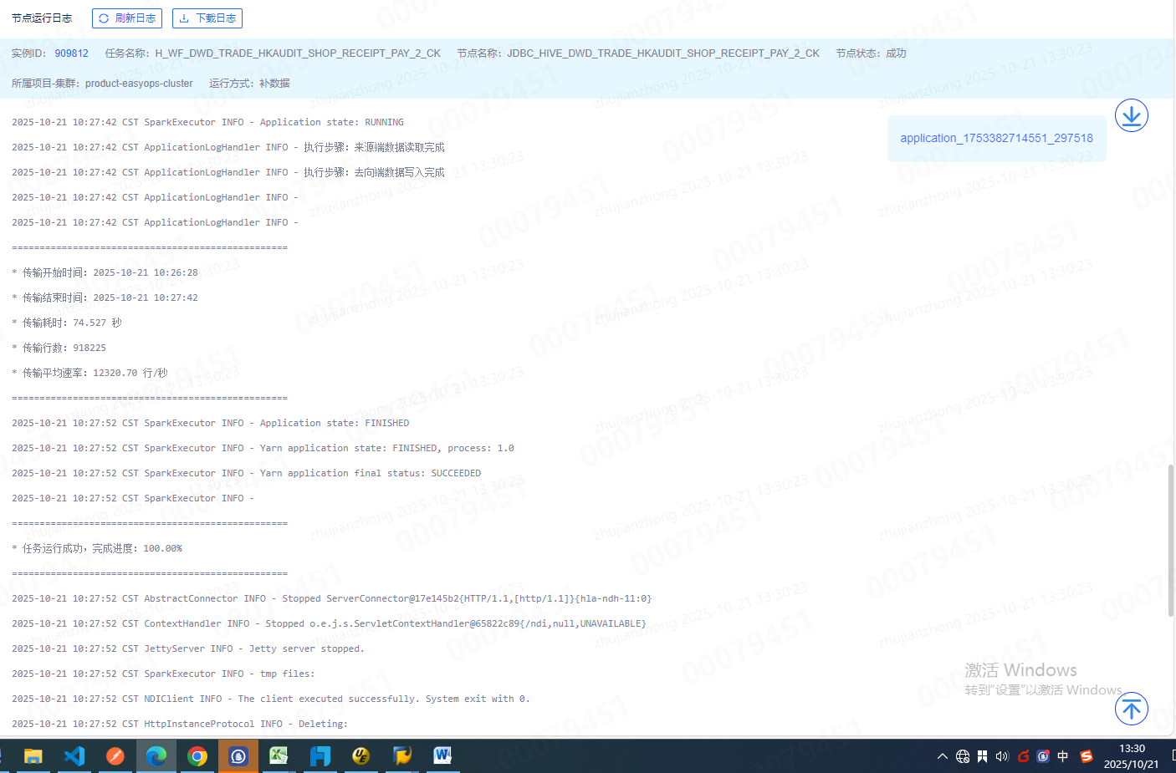1176x773 pixels.
Task: Click the 下载日志 download log button
Action: click(207, 18)
